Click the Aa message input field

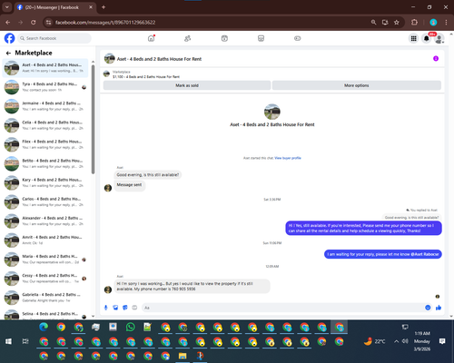pos(283,308)
